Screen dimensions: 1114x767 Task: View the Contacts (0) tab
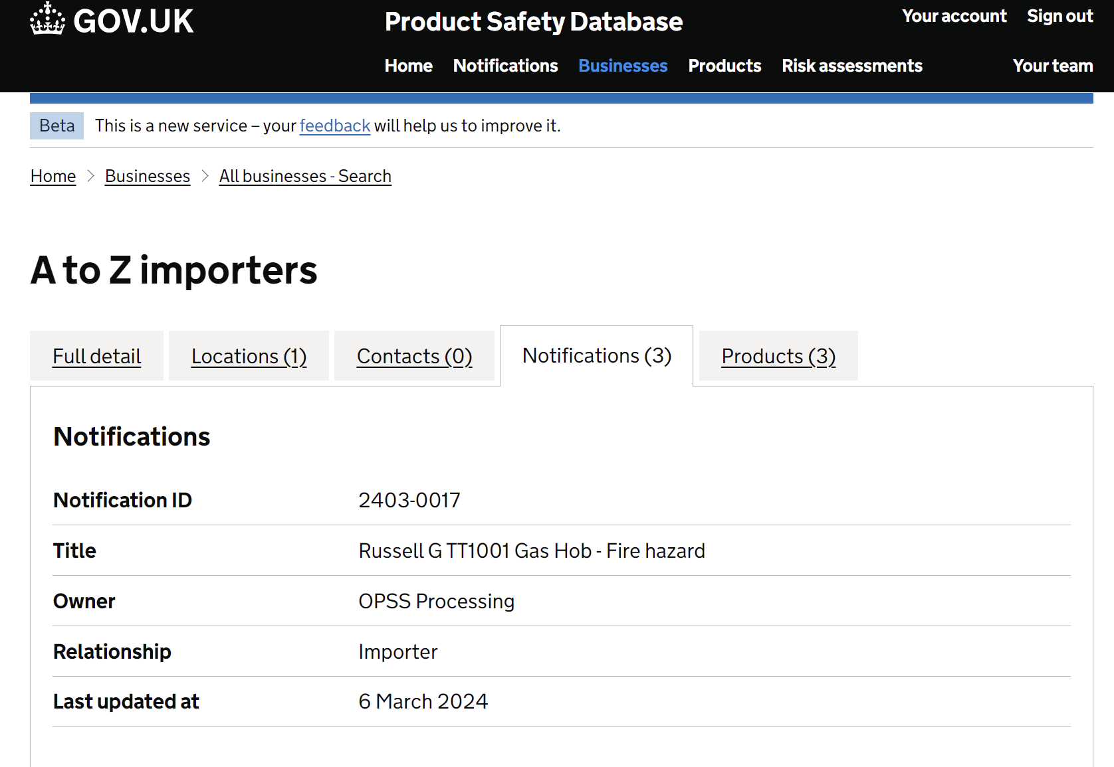(x=414, y=356)
